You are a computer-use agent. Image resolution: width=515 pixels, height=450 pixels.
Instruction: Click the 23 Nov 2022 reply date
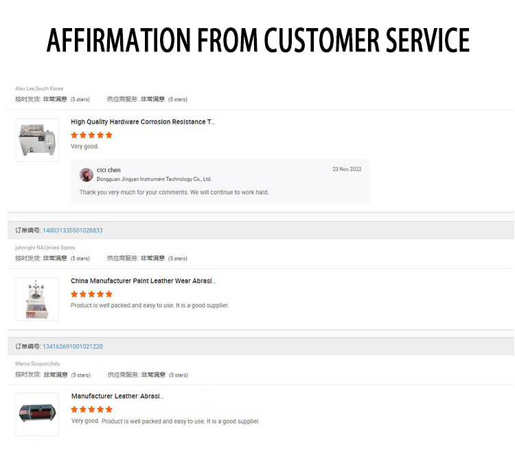pos(347,169)
